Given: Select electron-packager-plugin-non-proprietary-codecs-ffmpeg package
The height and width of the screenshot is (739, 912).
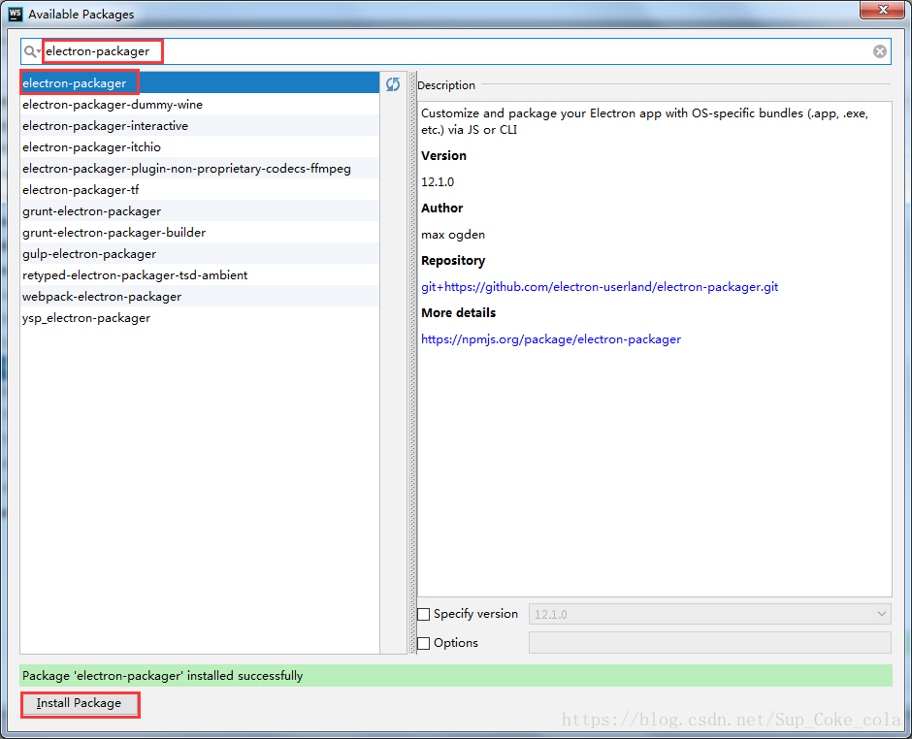Looking at the screenshot, I should (200, 168).
